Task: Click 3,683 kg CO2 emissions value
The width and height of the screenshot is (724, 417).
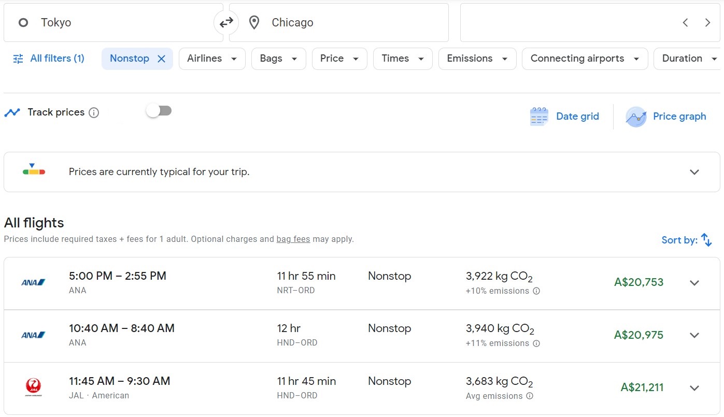Action: click(500, 382)
